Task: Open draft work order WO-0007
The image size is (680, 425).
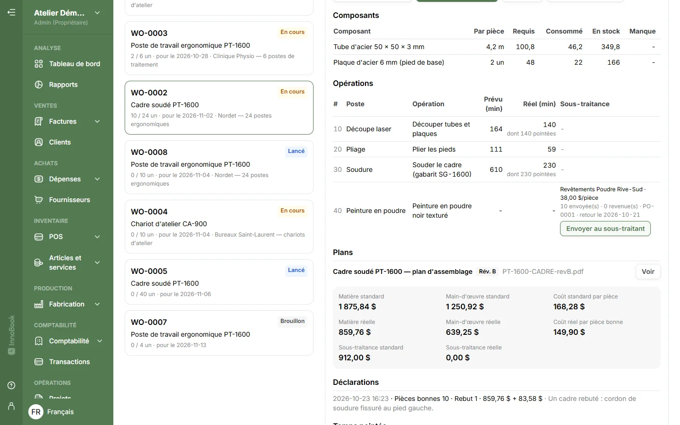Action: [x=219, y=333]
